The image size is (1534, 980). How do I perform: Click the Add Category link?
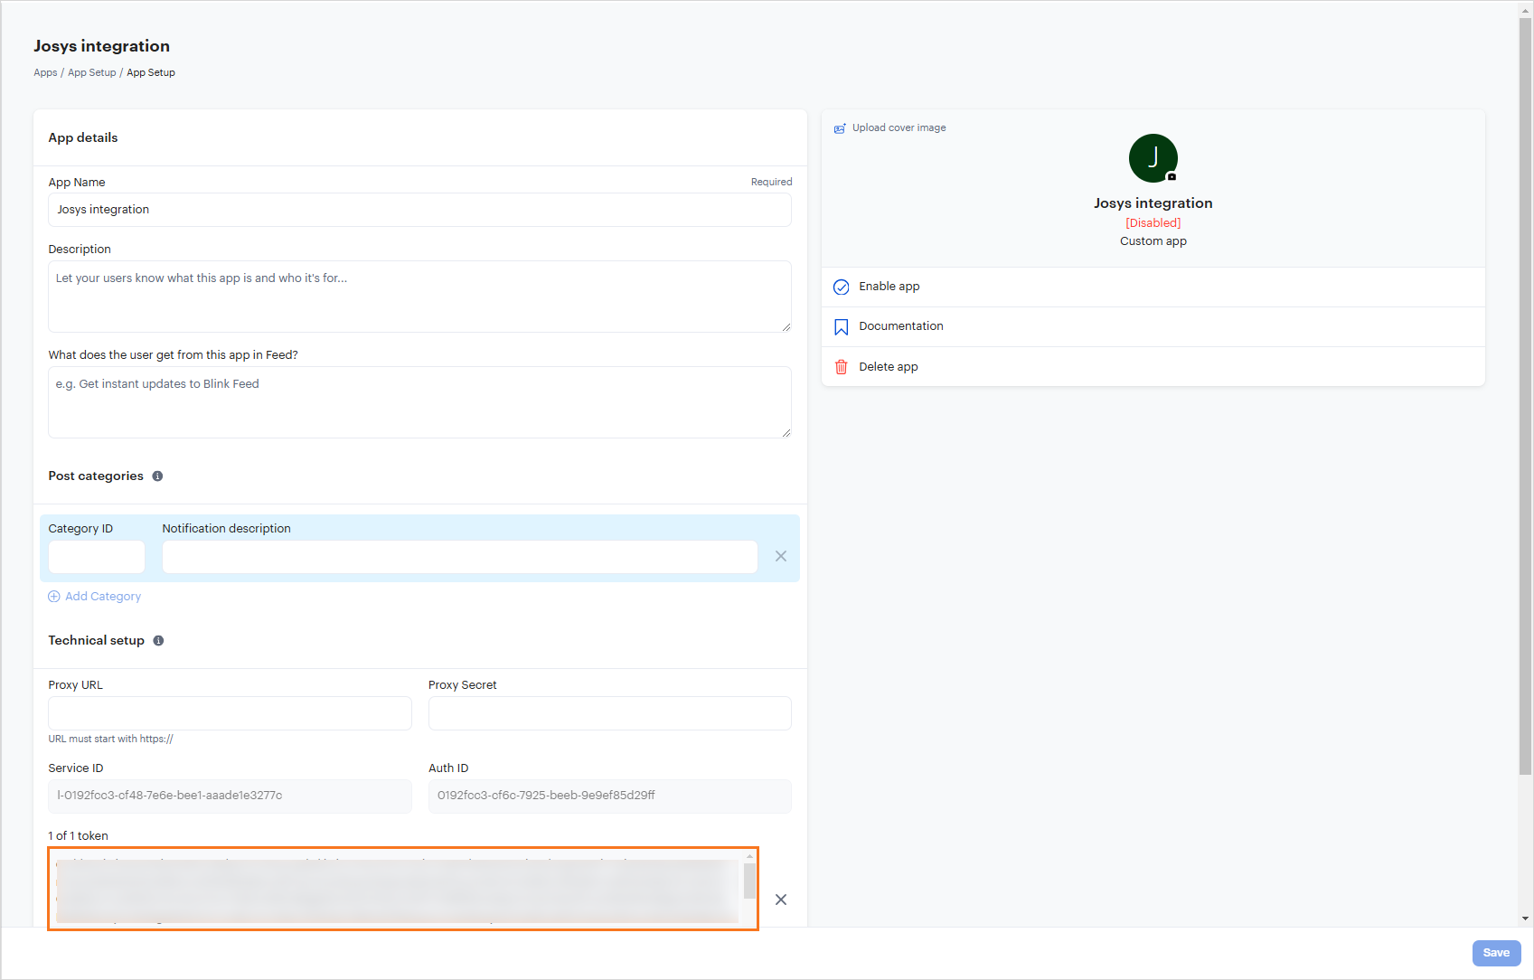(x=103, y=597)
